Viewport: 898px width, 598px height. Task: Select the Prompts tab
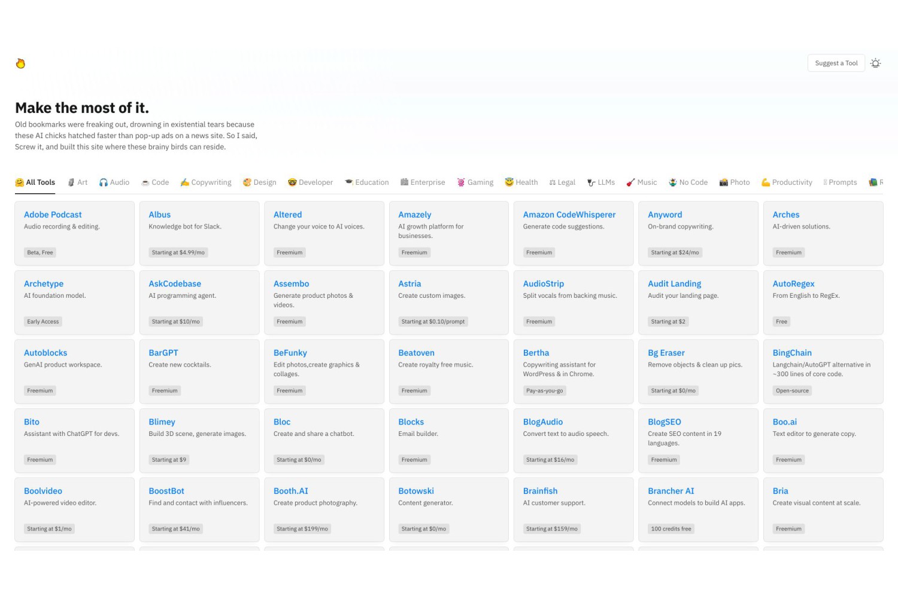tap(841, 182)
